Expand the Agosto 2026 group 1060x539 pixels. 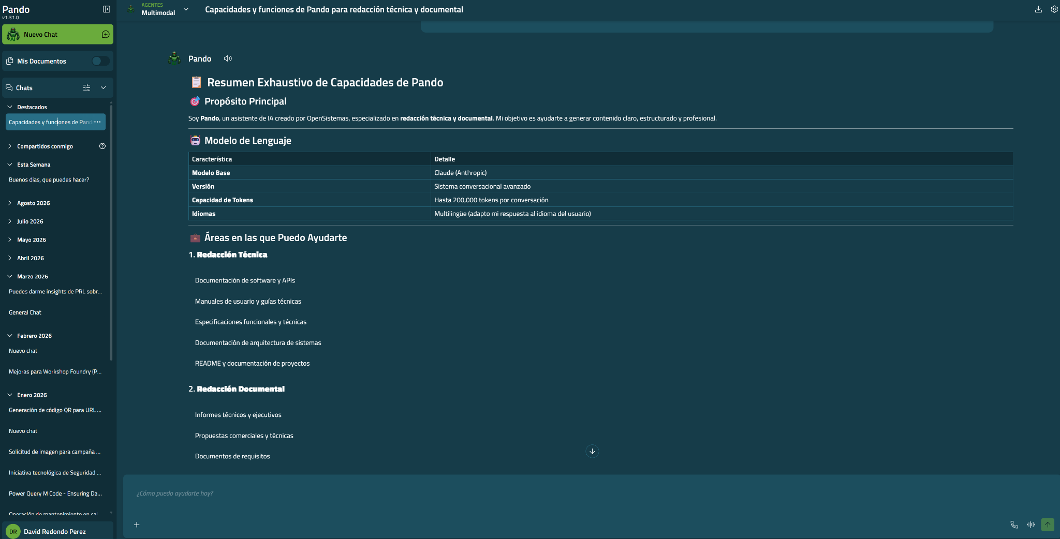[10, 203]
